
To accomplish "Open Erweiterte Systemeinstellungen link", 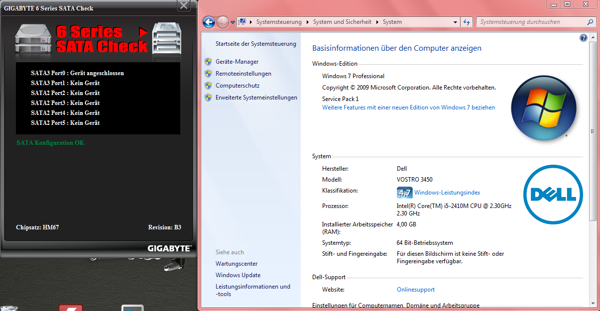I will [256, 98].
